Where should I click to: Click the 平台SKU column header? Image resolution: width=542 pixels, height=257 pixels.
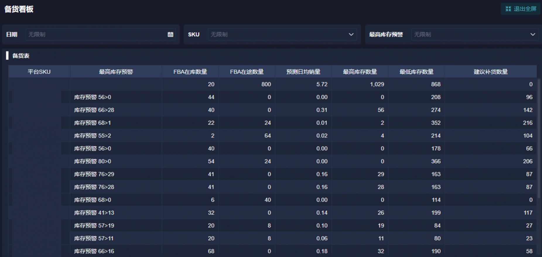coord(39,72)
